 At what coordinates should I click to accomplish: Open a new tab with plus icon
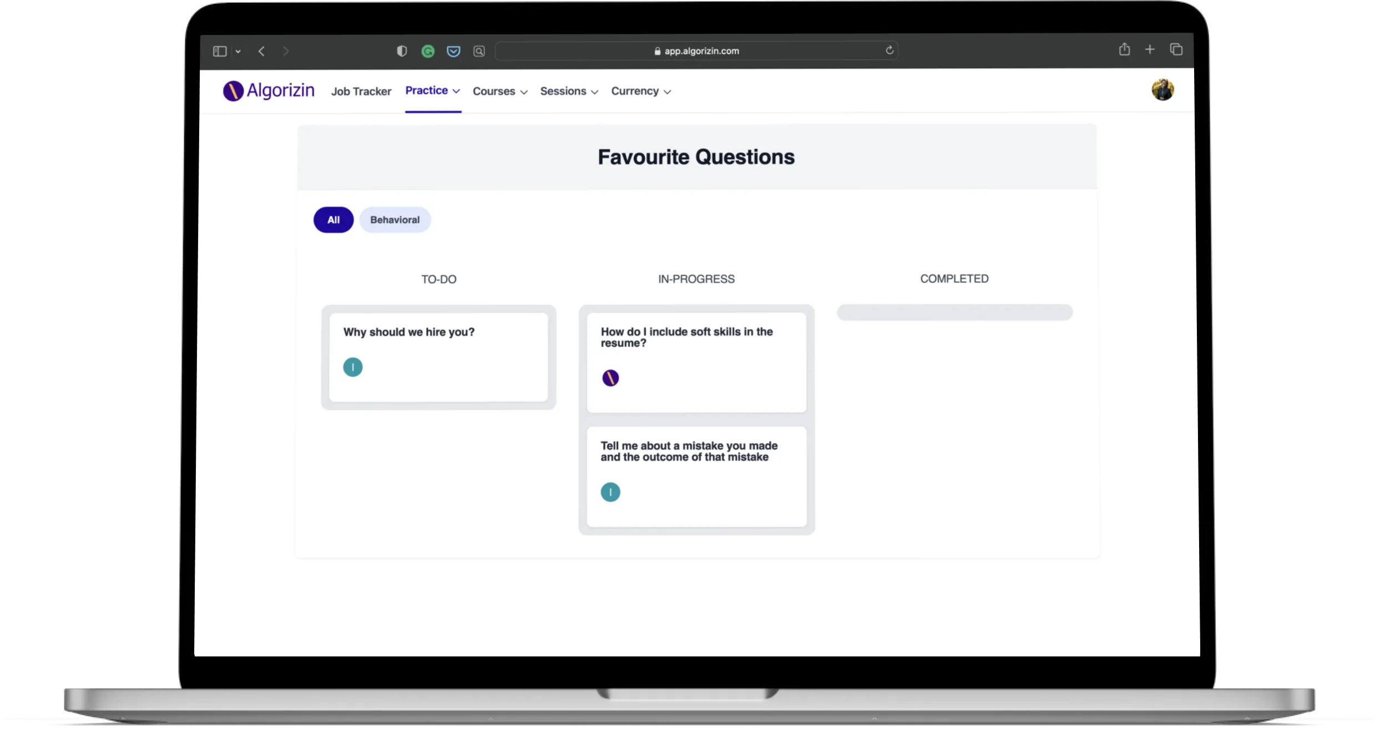(1150, 49)
